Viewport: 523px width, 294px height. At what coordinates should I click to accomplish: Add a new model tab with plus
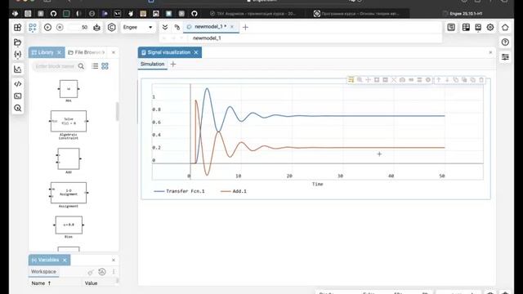point(245,27)
